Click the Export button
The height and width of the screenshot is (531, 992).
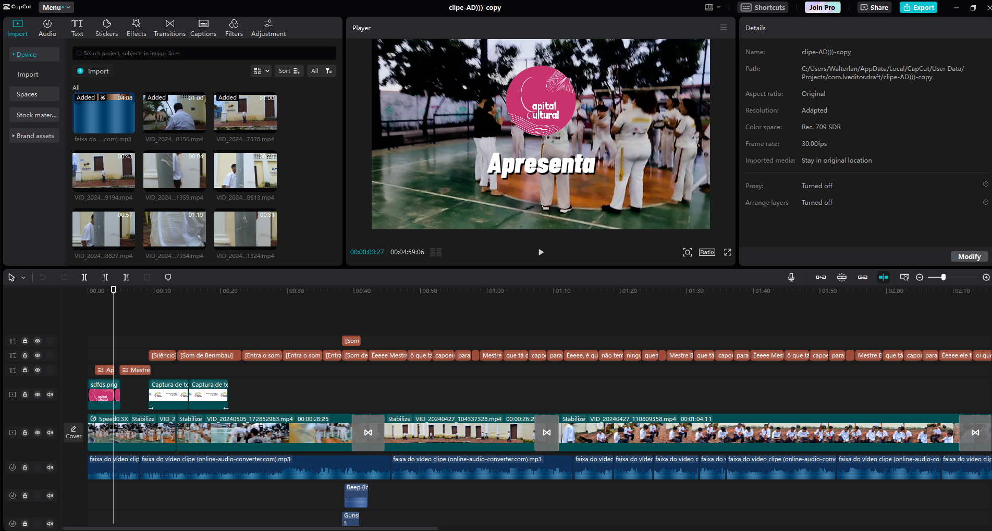point(918,7)
